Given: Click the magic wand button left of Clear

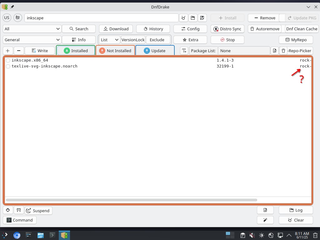Looking at the screenshot, I should tap(265, 220).
